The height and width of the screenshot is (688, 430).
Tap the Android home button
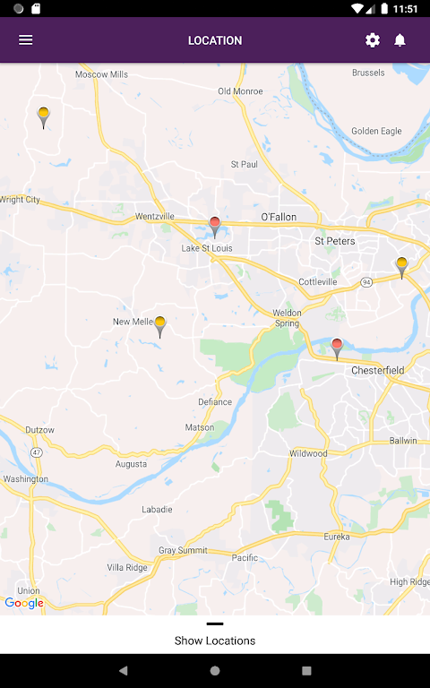coord(215,670)
